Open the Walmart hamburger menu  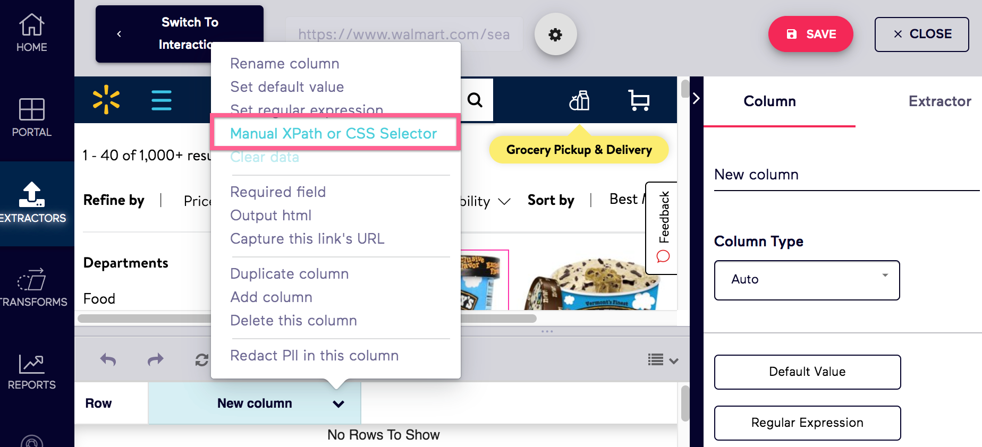162,100
